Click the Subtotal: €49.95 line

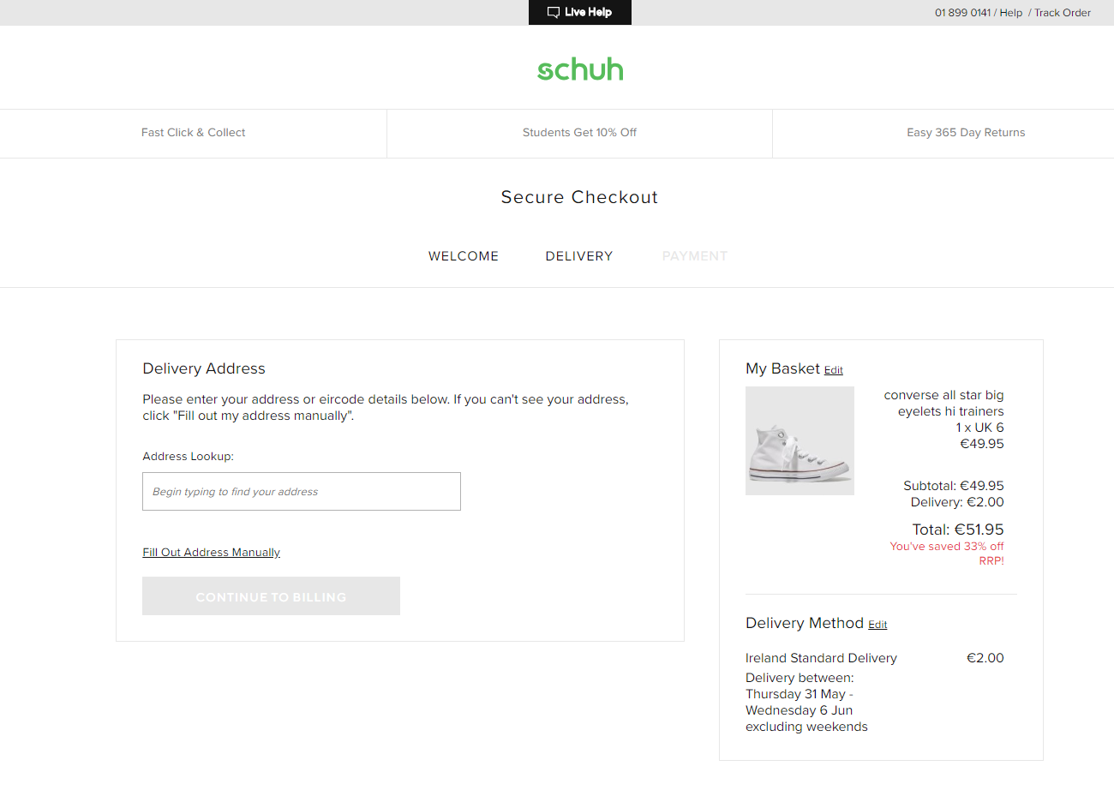954,486
